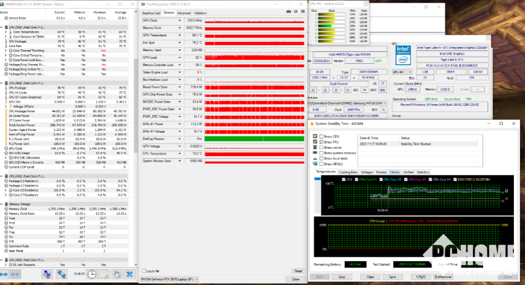This screenshot has height=285, width=525.
Task: Click Stress cache icon in AIDA64
Action: tap(315, 148)
